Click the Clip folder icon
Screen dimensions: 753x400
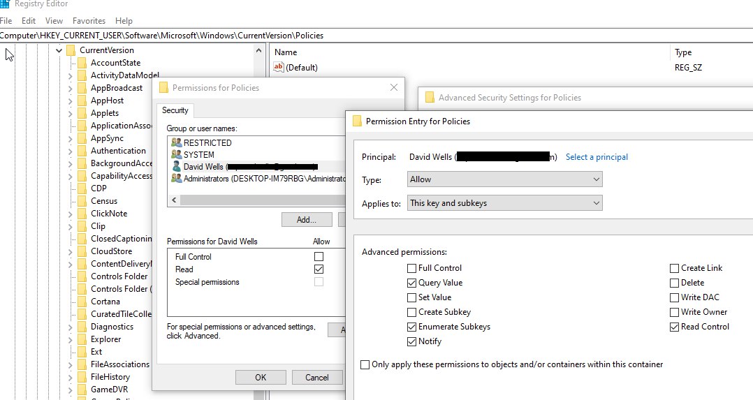pos(82,225)
